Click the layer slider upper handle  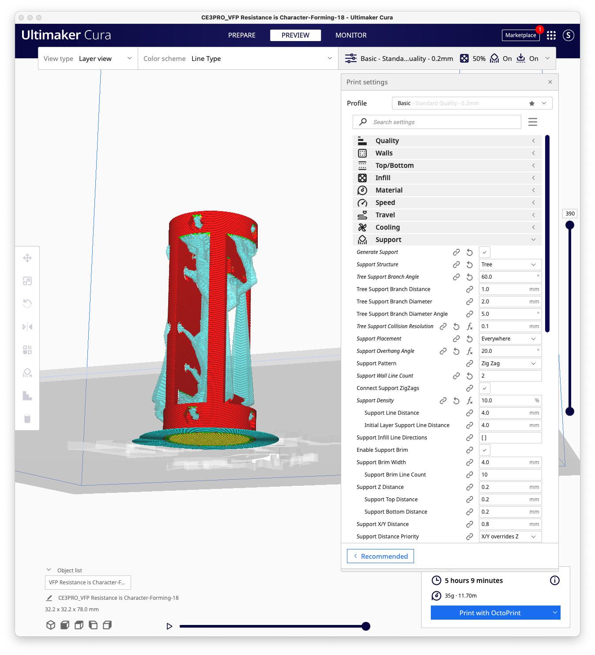(570, 225)
